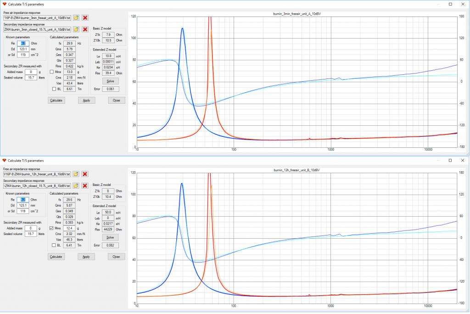Clear free air response with red X, top window
Image resolution: width=470 pixels, height=314 pixels.
point(85,18)
